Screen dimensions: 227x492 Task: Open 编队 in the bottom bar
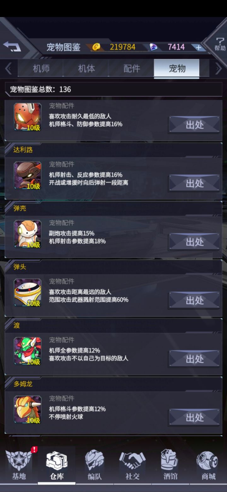tap(95, 465)
